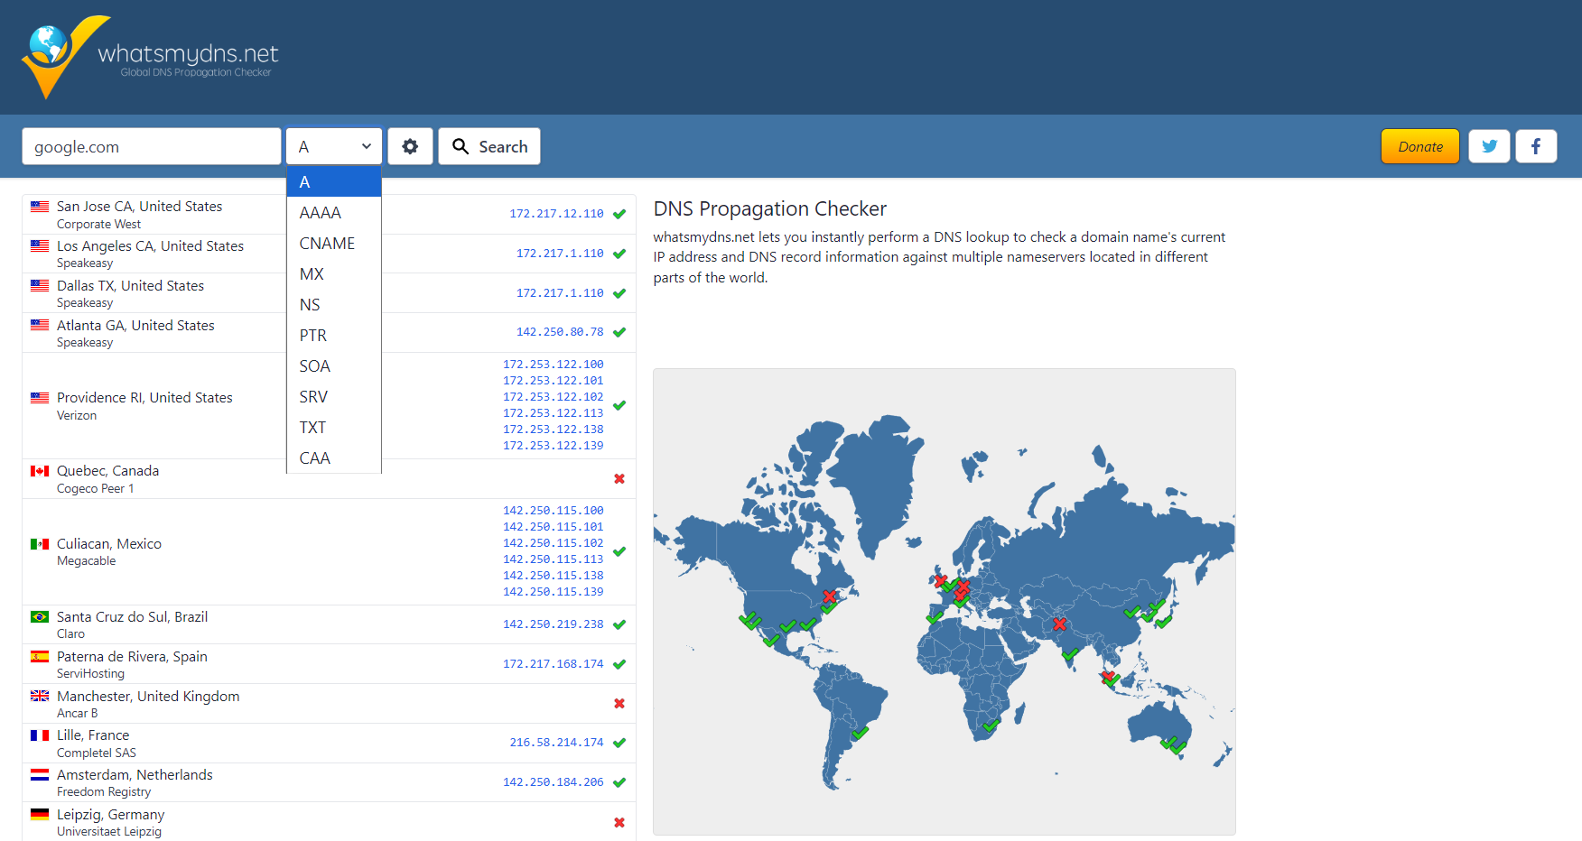Click Manchester, United Kingdom location text
The height and width of the screenshot is (841, 1582).
[148, 697]
